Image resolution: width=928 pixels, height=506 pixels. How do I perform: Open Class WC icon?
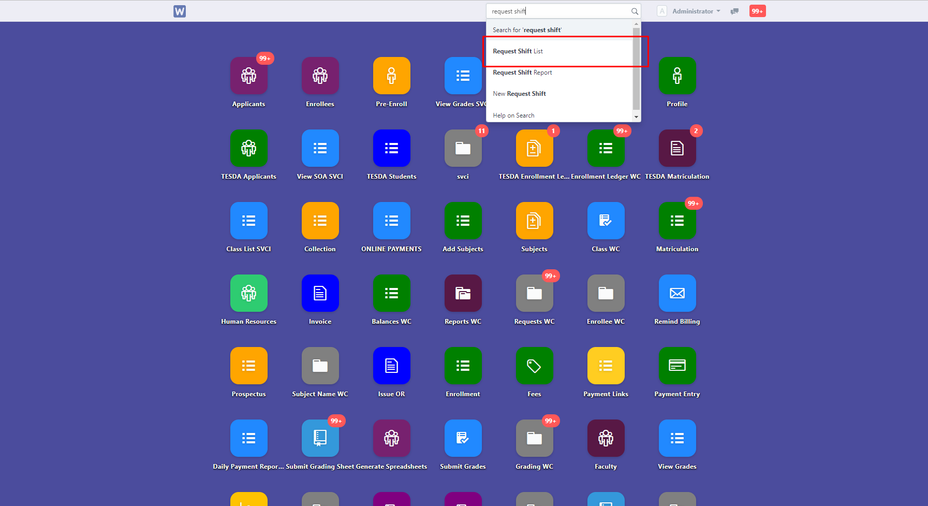[x=606, y=221]
